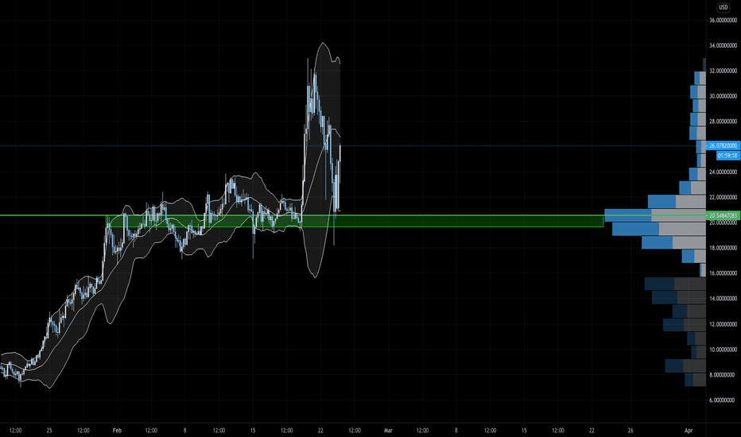Screen dimensions: 741x437
Task: Select the green line price label 20.54847083
Action: (x=723, y=215)
